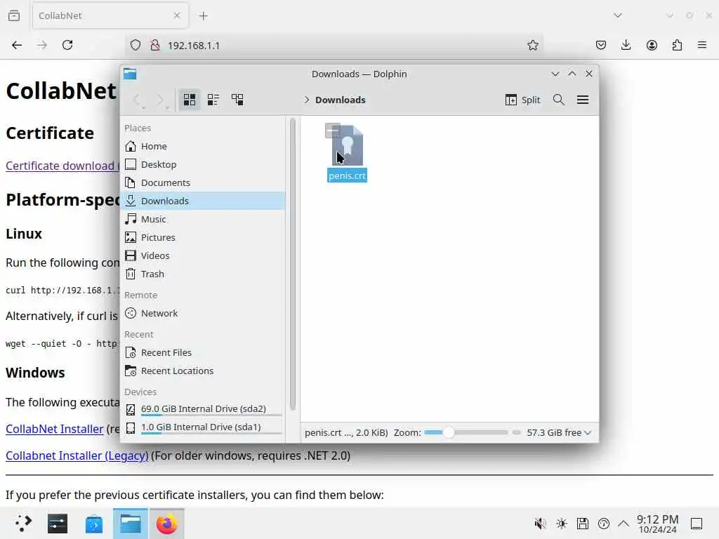The height and width of the screenshot is (539, 719).
Task: Toggle the selection marker on the certificate file
Action: point(332,131)
